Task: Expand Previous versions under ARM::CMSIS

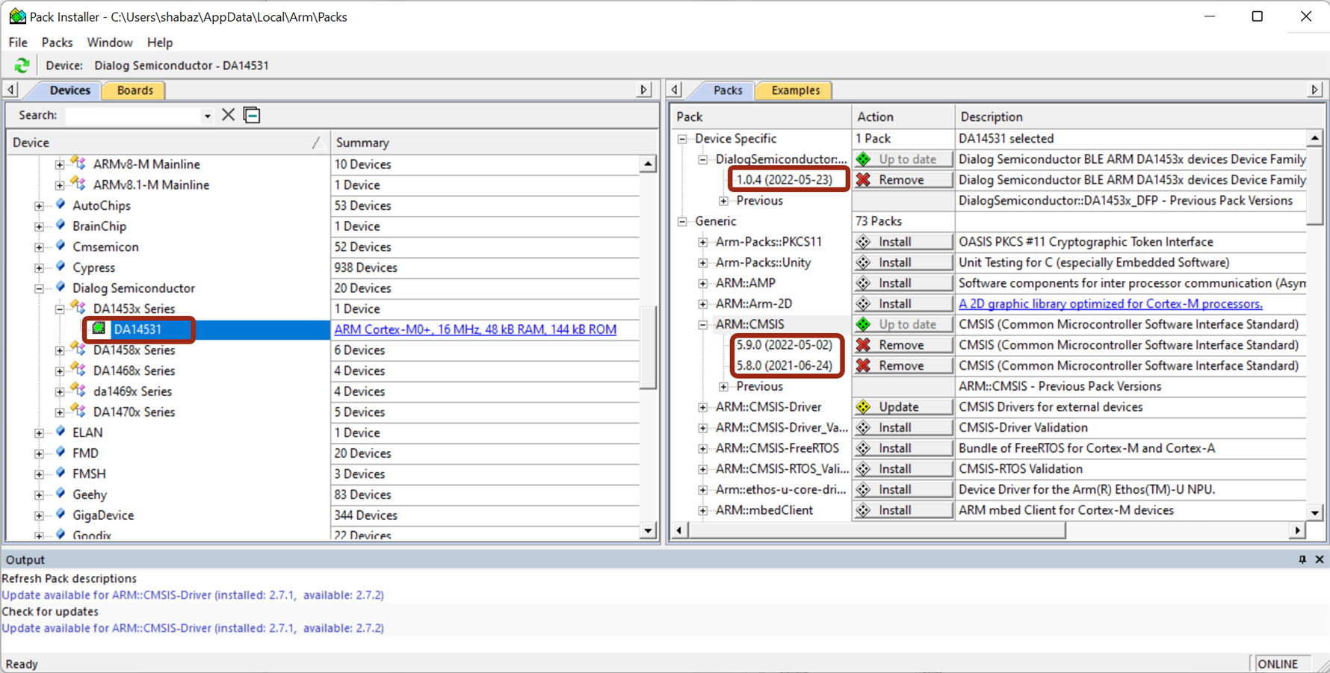Action: coord(723,386)
